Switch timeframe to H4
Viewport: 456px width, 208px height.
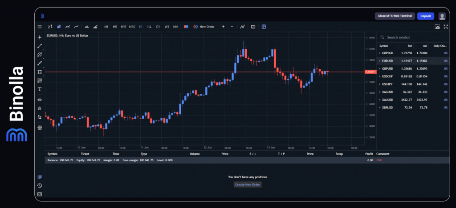(x=149, y=27)
